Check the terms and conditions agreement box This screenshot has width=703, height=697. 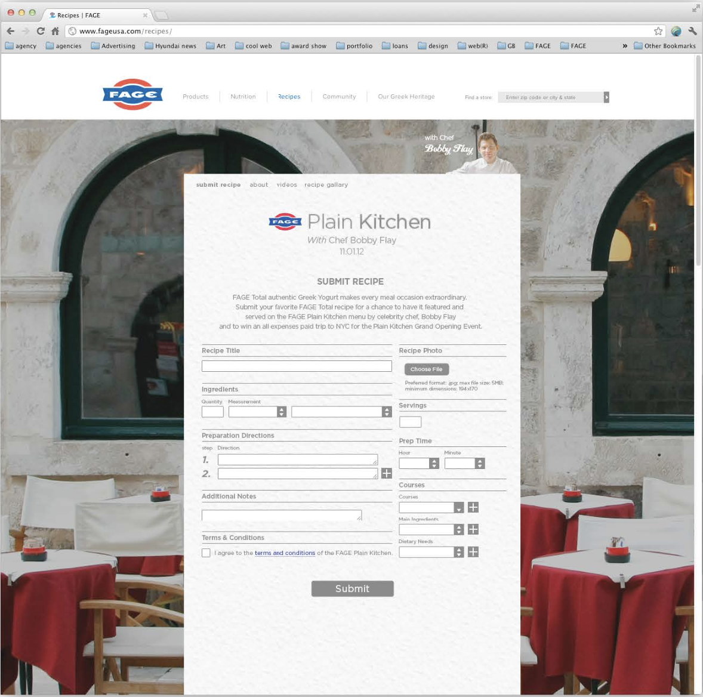[205, 553]
